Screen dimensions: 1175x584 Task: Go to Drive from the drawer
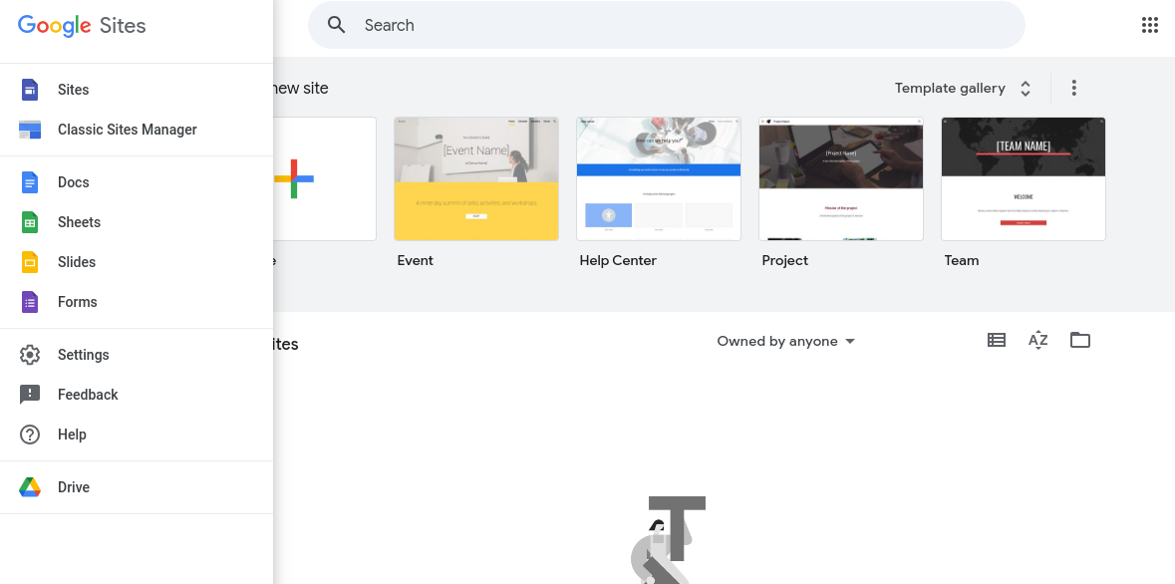[137, 487]
